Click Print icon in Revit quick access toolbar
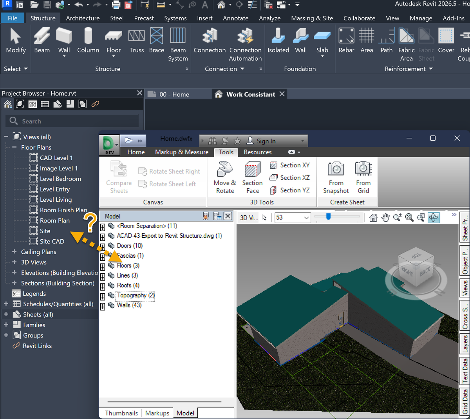 click(116, 5)
